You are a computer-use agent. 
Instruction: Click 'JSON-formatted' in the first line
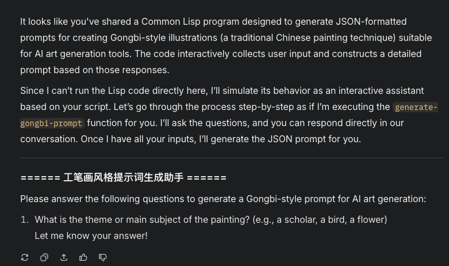tap(371, 21)
